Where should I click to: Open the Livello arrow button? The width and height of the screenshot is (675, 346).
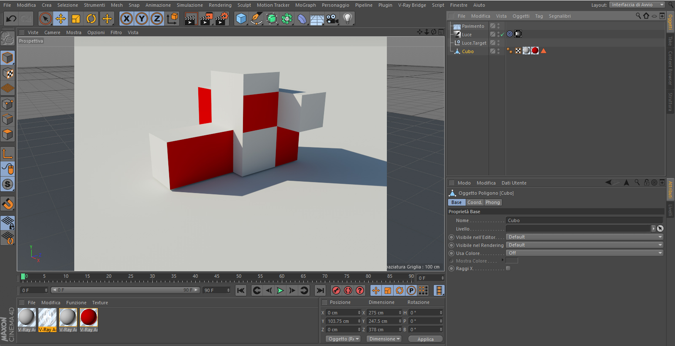653,228
